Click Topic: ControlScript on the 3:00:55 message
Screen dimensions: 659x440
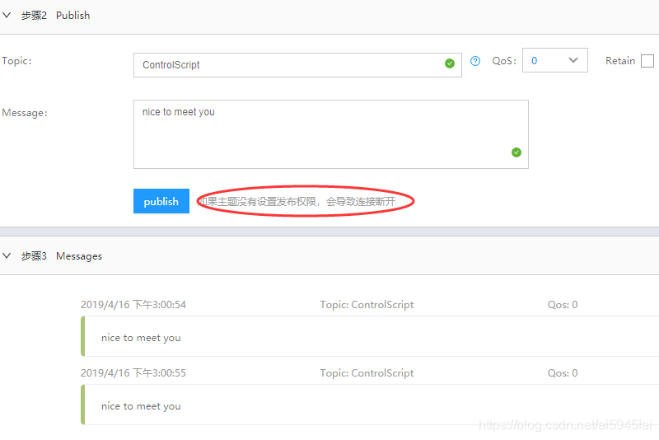(x=367, y=373)
